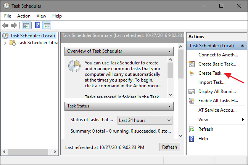
Task: Click Import Task... action
Action: click(x=212, y=82)
